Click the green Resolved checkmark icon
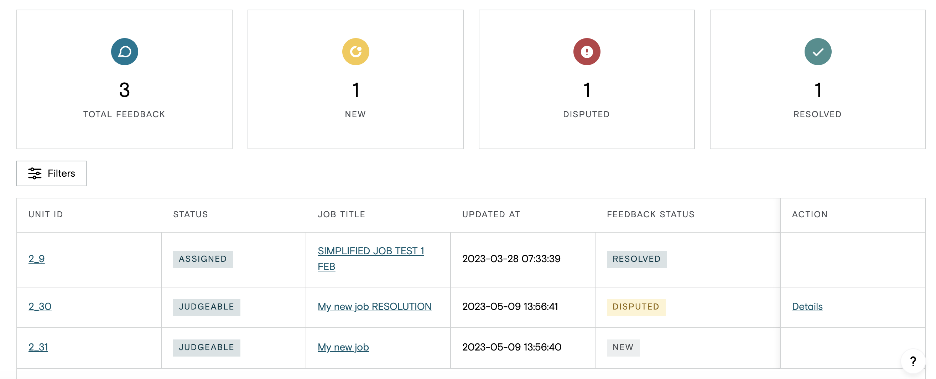 pos(817,52)
